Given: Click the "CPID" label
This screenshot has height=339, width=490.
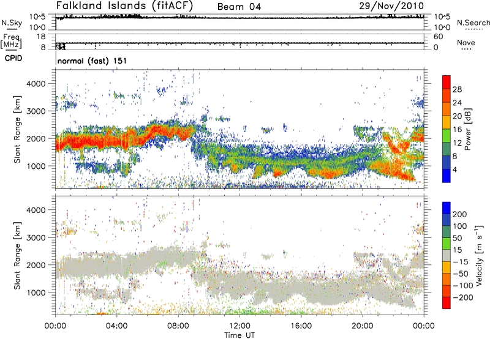Looking at the screenshot, I should coord(13,58).
